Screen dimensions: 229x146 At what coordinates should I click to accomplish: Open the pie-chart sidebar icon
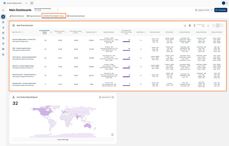[x=3, y=28]
